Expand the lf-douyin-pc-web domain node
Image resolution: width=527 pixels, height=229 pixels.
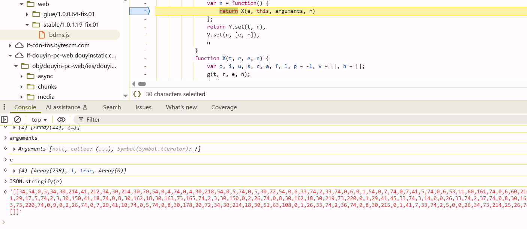pos(10,56)
